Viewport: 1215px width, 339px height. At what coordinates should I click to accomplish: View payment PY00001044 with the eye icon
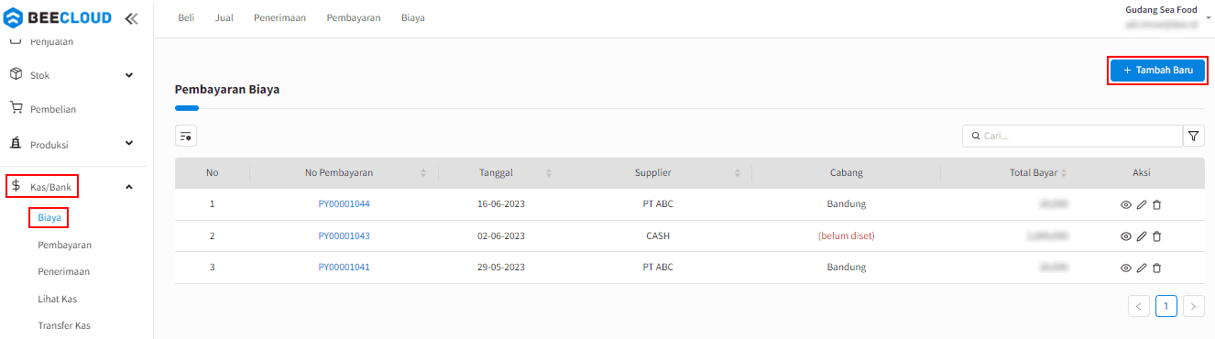point(1126,204)
